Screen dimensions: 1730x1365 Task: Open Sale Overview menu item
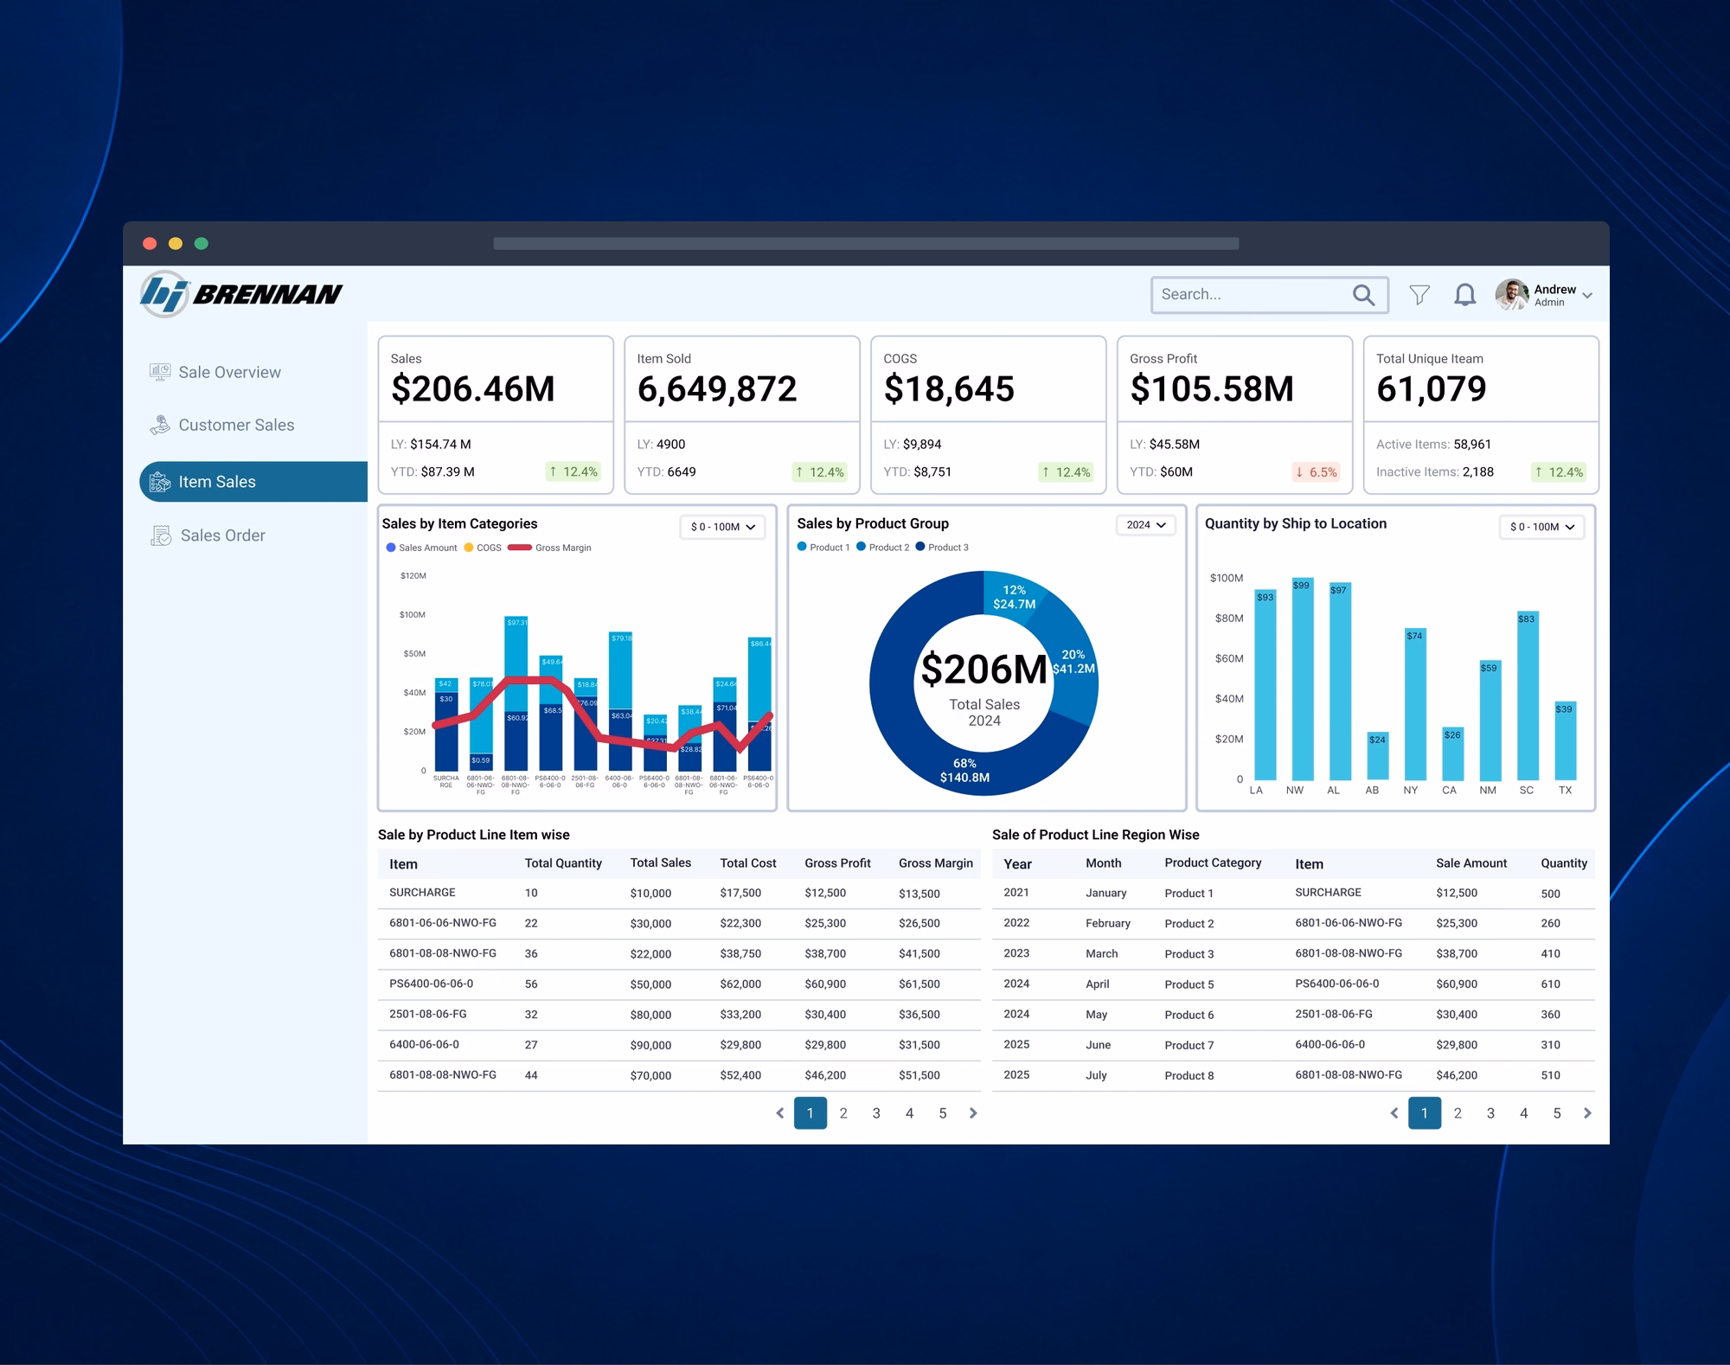(x=229, y=372)
